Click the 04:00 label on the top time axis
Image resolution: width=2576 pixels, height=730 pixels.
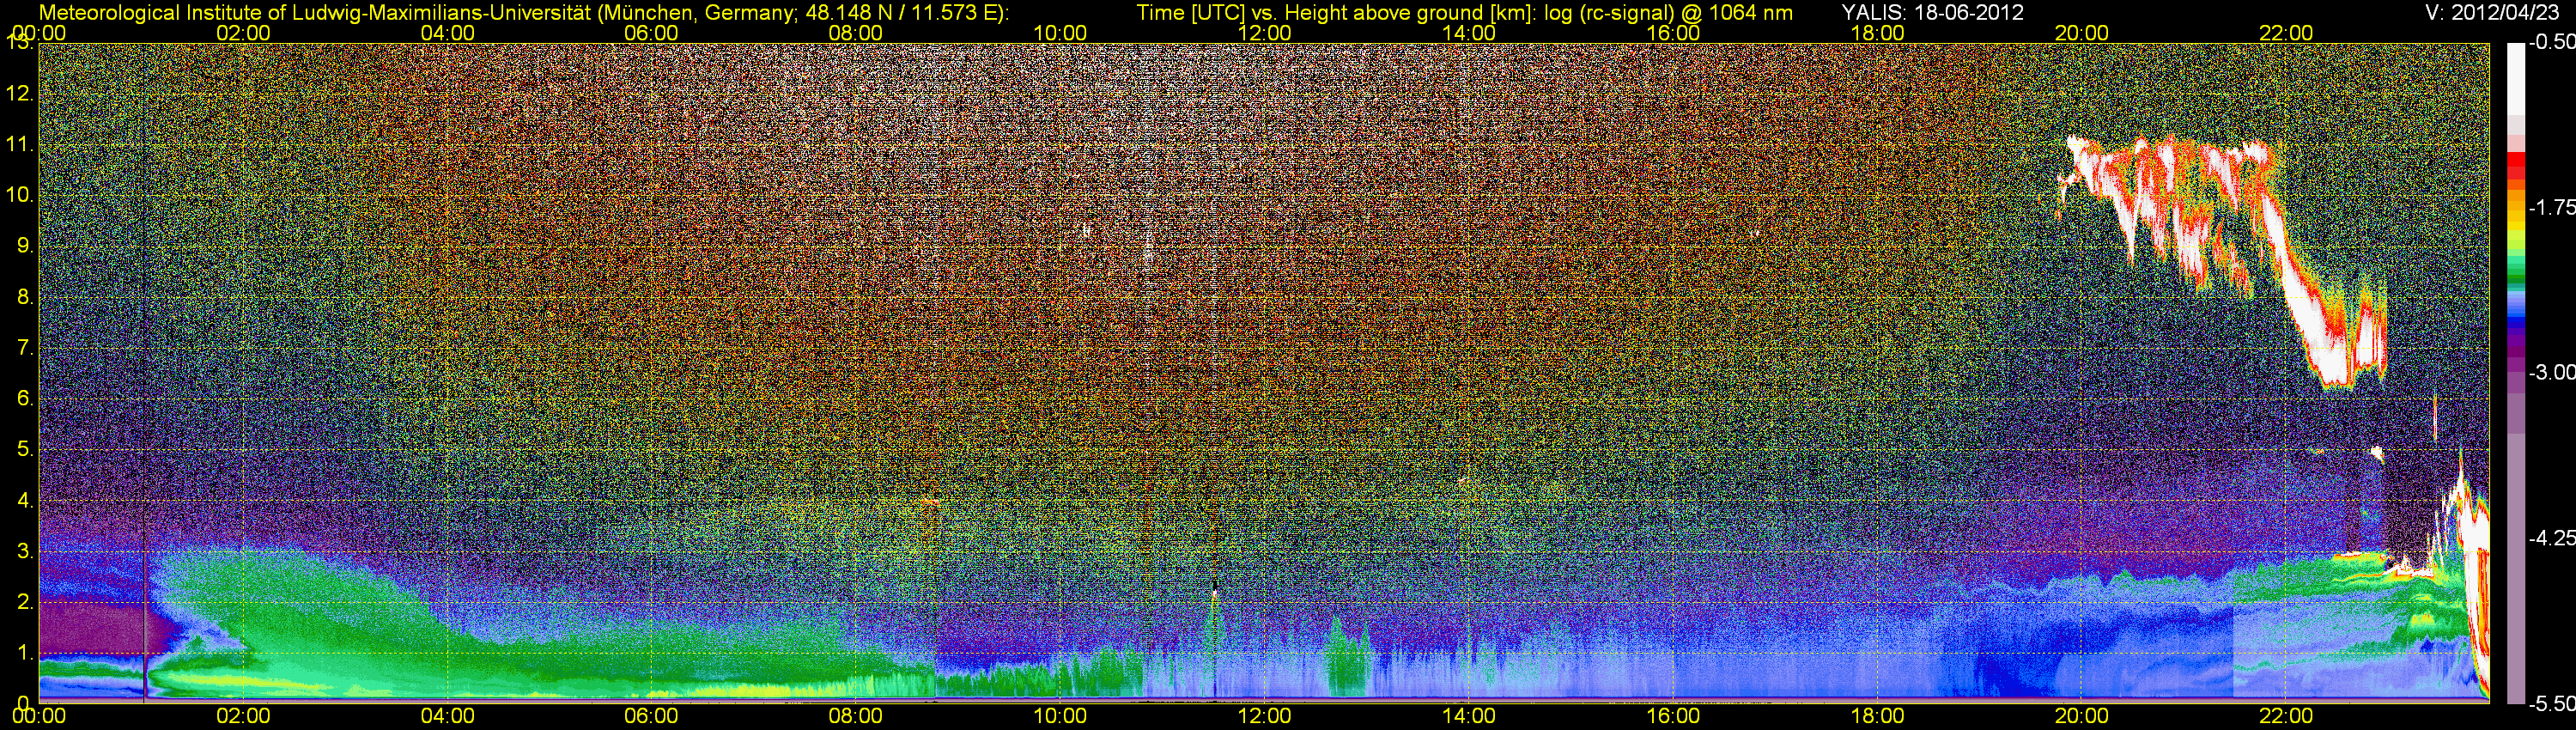(447, 33)
